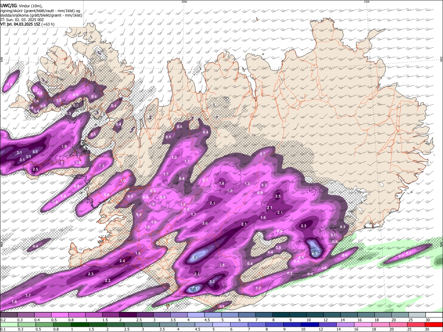Click the 6.9 precipitation value on the map
The width and height of the screenshot is (443, 332).
coord(315,253)
